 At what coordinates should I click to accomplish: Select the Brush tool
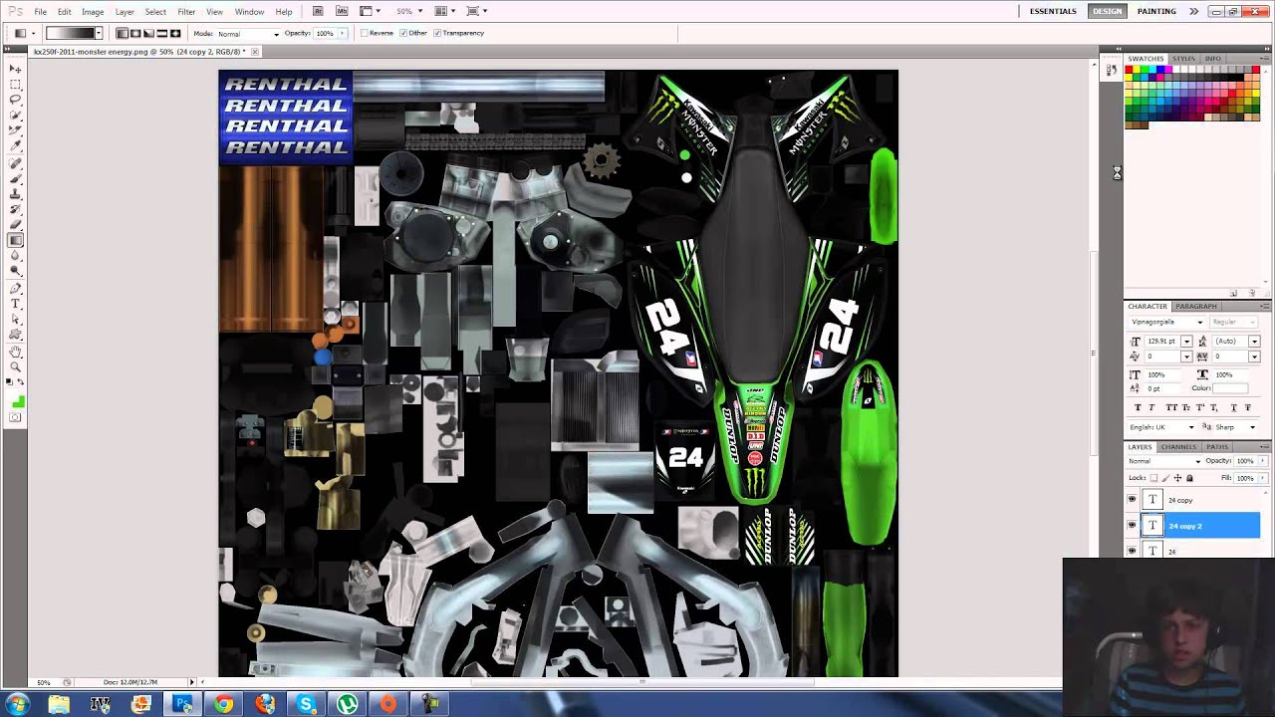click(x=16, y=179)
